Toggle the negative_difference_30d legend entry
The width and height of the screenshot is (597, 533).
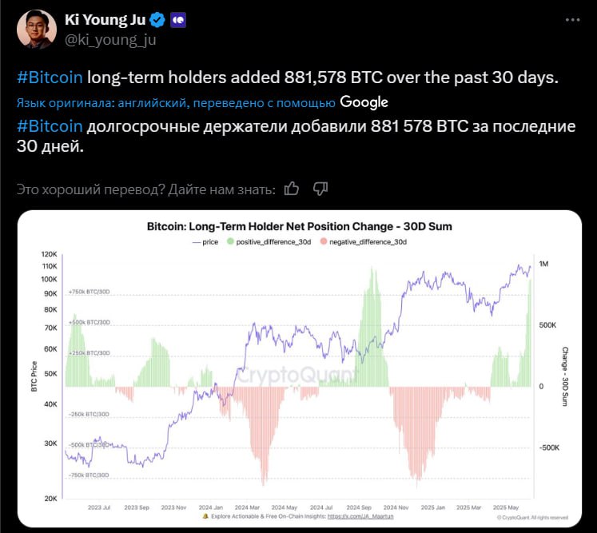pos(364,242)
